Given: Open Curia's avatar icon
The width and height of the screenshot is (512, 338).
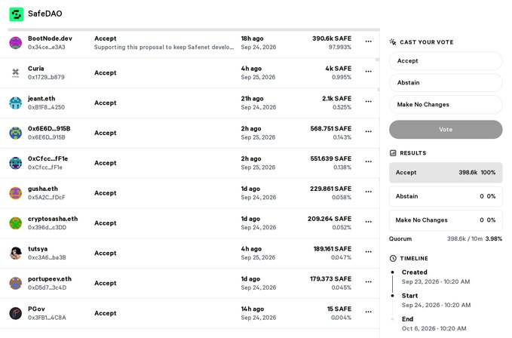Looking at the screenshot, I should click(x=15, y=73).
